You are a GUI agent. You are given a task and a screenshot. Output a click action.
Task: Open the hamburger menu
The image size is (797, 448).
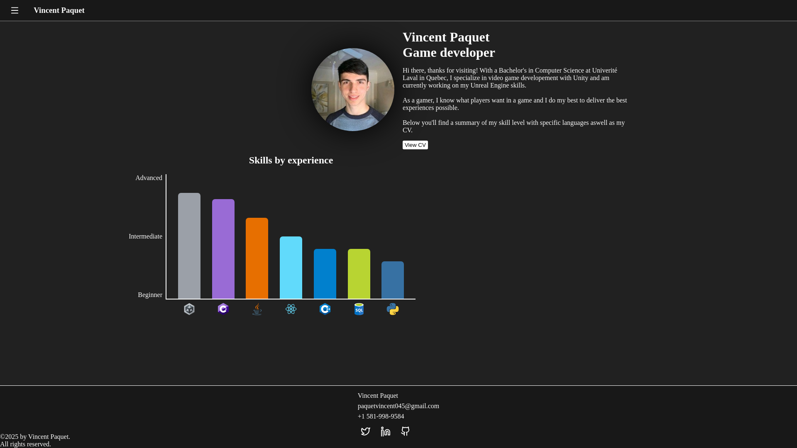click(x=15, y=10)
